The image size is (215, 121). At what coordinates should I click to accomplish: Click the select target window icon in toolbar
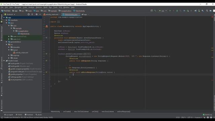[x=152, y=11]
